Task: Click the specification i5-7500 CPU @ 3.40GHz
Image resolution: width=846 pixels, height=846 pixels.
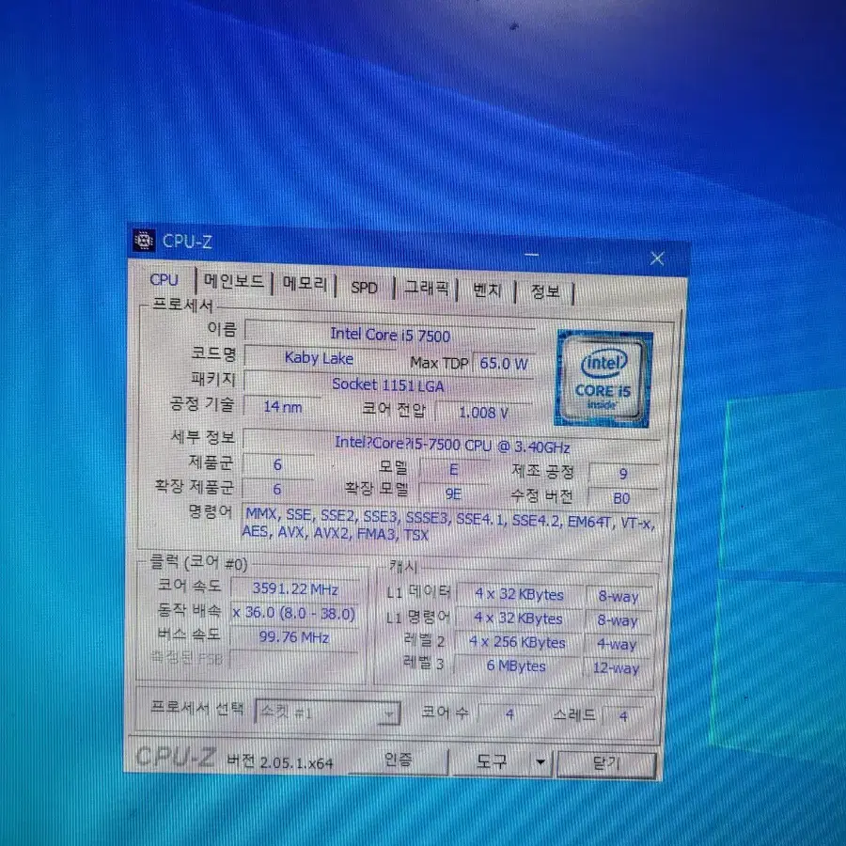Action: point(452,446)
